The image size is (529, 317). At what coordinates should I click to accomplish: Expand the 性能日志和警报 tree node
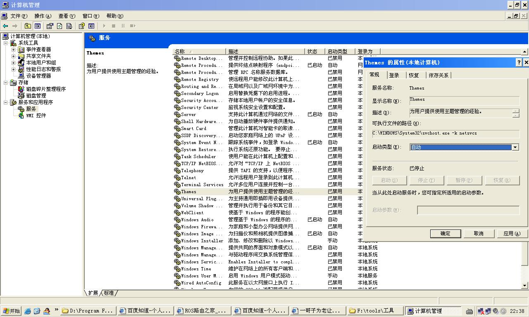(x=13, y=69)
